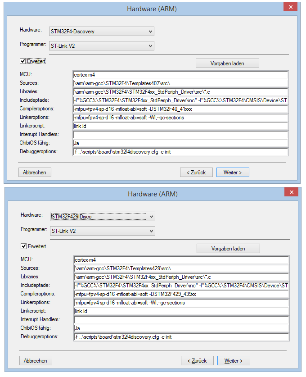Close the top Hardware (ARM) dialog
The image size is (306, 377).
pos(290,7)
